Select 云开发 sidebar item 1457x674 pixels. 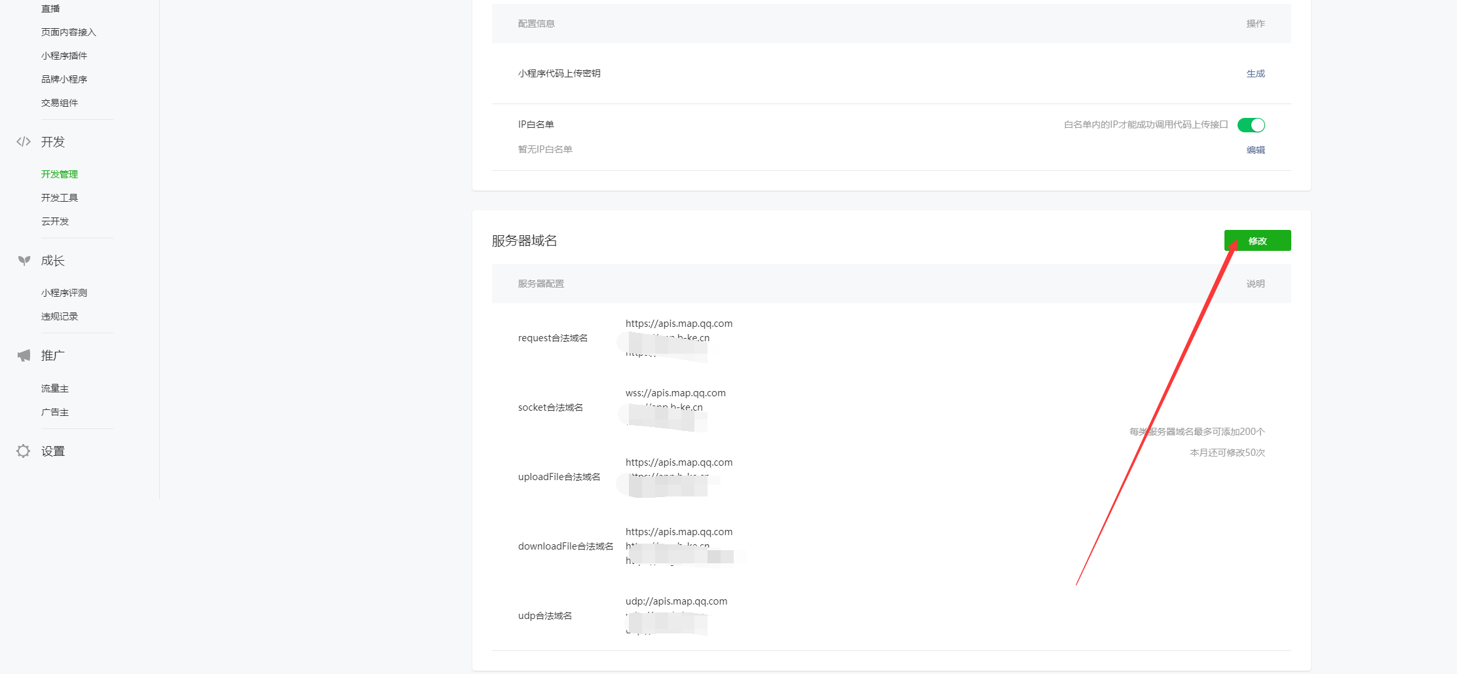click(55, 221)
